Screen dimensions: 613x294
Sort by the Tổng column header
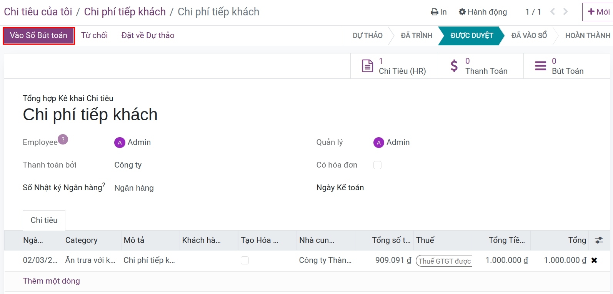click(x=560, y=240)
